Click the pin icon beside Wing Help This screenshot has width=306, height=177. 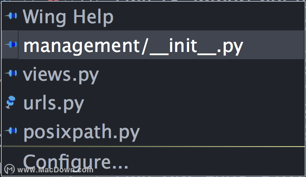(x=11, y=16)
